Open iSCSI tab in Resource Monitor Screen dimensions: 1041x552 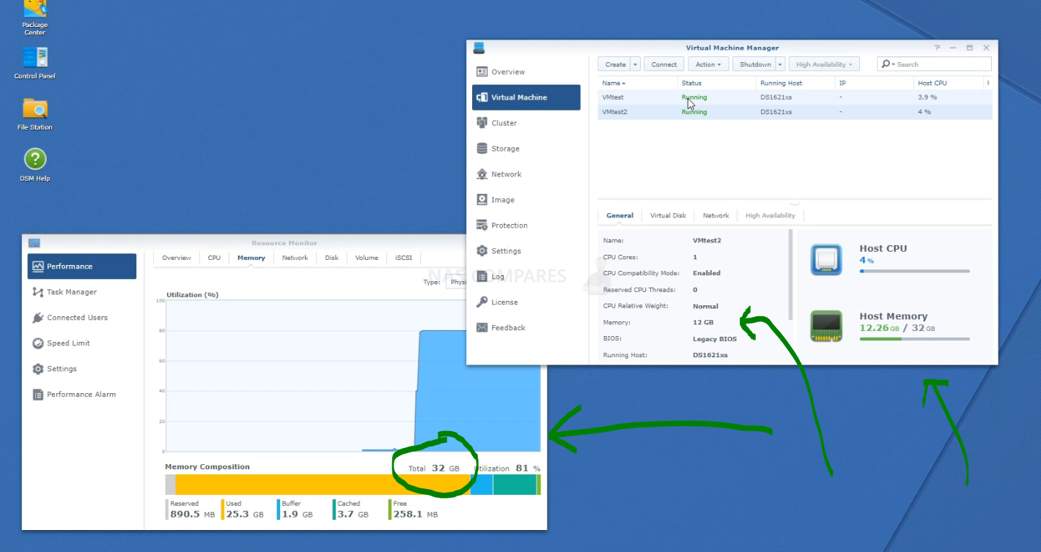(404, 258)
